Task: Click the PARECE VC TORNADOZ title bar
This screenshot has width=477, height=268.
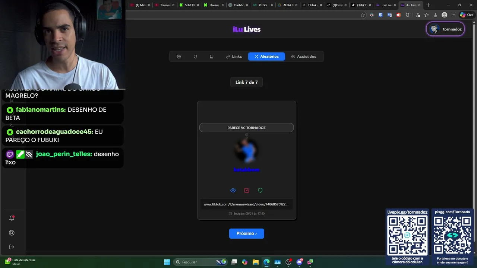Action: pyautogui.click(x=246, y=128)
